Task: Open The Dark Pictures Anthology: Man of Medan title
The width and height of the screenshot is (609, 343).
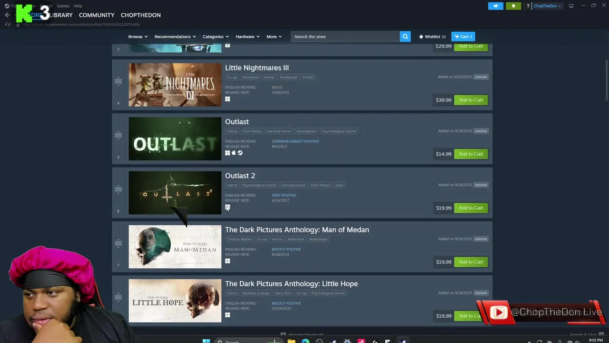Action: tap(297, 230)
